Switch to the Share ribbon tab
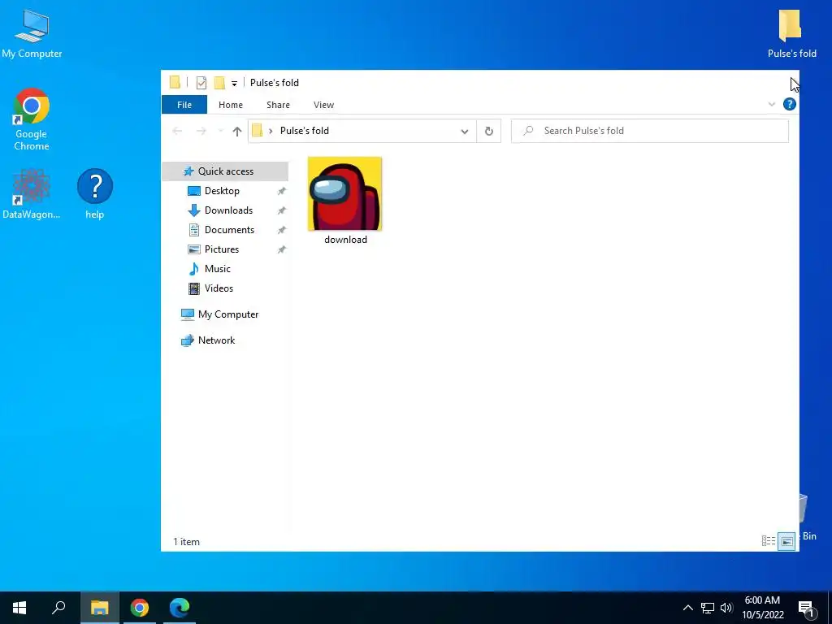This screenshot has height=624, width=832. (278, 105)
